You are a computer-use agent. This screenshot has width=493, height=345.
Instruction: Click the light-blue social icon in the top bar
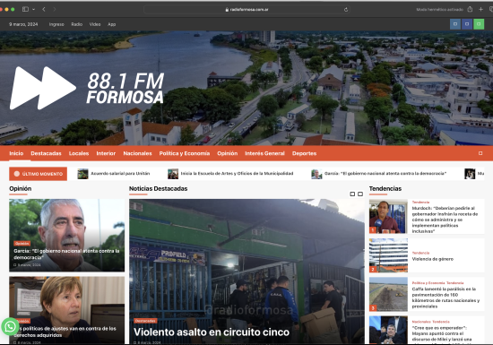tap(455, 24)
